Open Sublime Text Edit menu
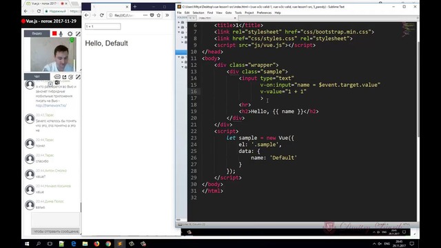 point(187,12)
